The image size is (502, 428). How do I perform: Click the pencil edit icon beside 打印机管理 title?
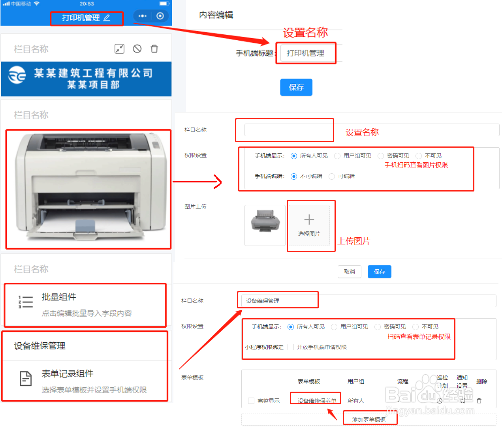(x=107, y=18)
